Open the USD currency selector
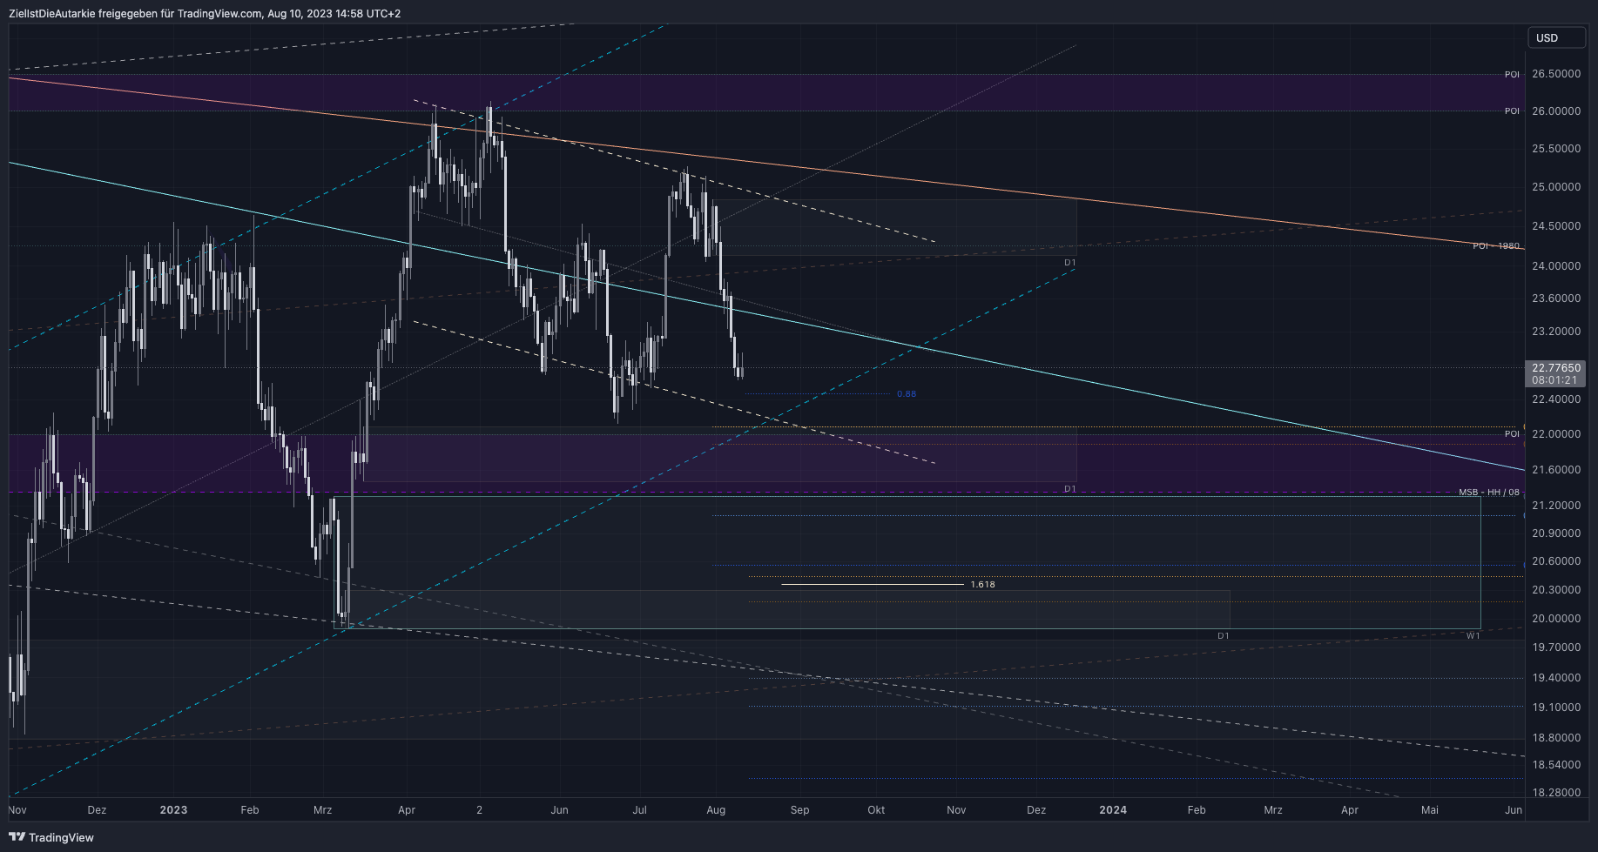Screen dimensions: 1598x852 coord(1556,37)
